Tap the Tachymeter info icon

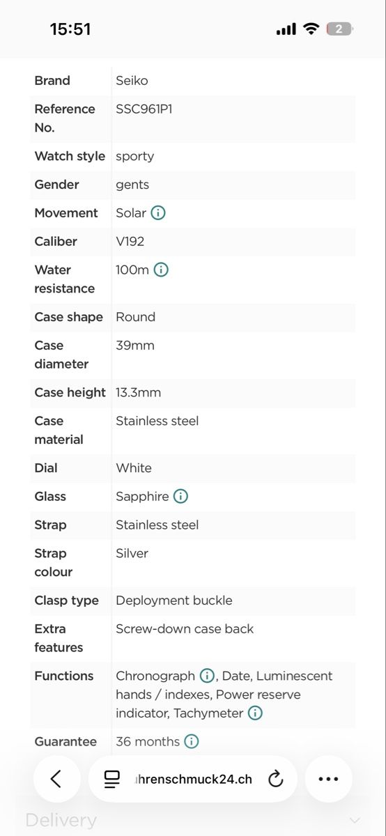(x=256, y=713)
